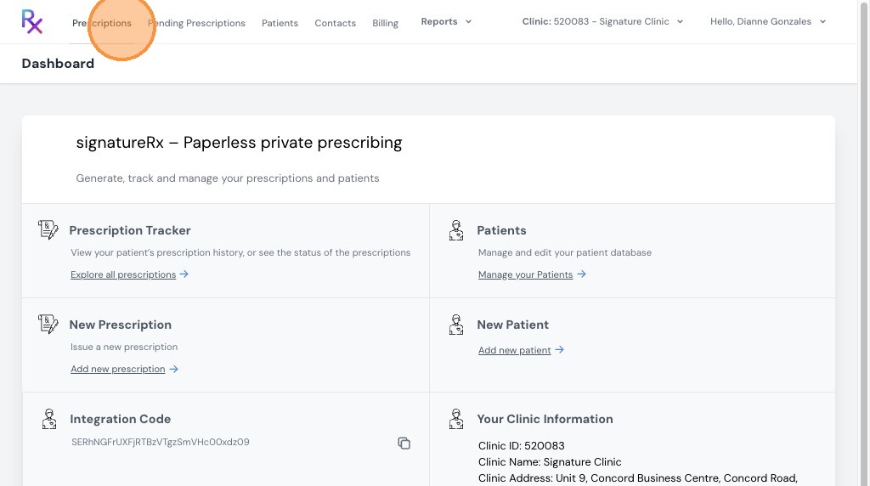Screen dimensions: 870x486
Task: Click the Rx logo icon
Action: (31, 21)
